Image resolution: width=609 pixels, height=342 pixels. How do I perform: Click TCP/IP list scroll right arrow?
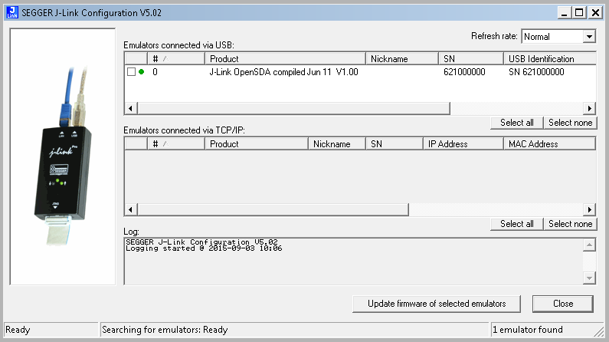click(x=590, y=210)
